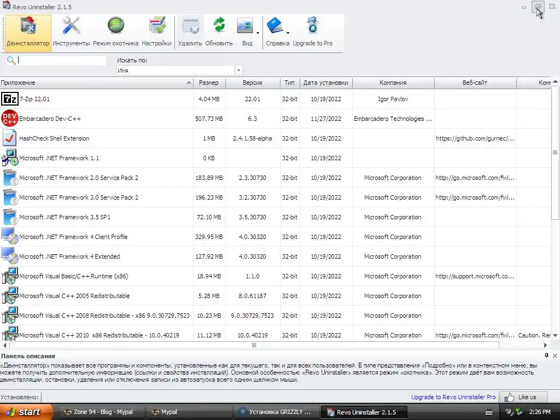
Task: Select the Visual C++ 2008 Redistributable icon
Action: (x=10, y=316)
